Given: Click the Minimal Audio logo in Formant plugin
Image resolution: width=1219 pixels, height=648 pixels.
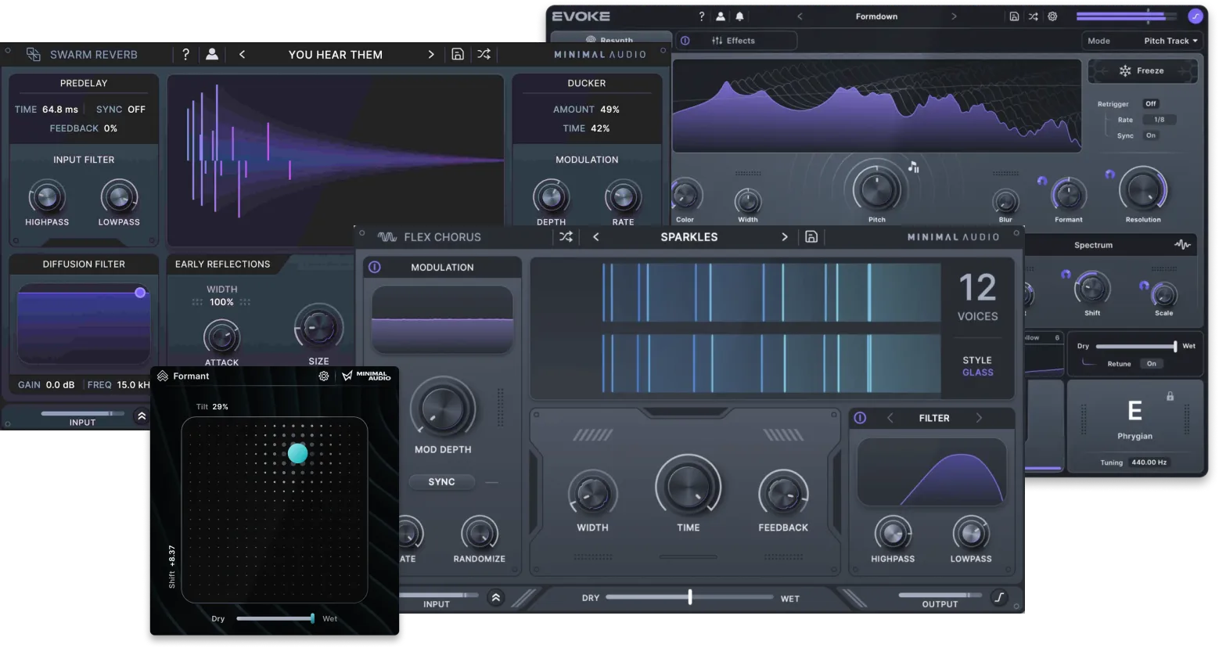Looking at the screenshot, I should click(x=366, y=376).
